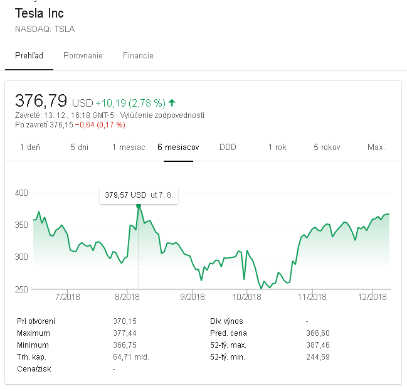Click the Tesla Inc title
Image resolution: width=407 pixels, height=391 pixels.
point(39,13)
